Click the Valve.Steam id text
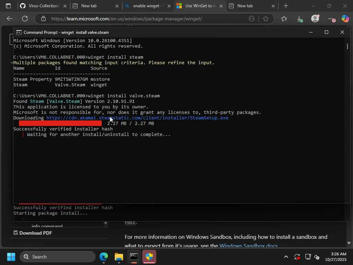Image resolution: width=353 pixels, height=265 pixels. click(70, 85)
